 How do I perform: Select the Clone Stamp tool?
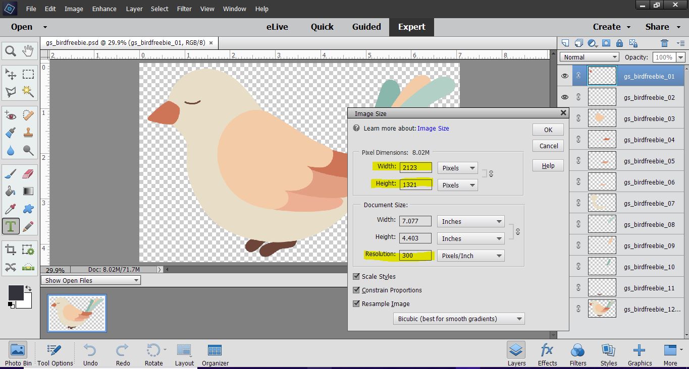pyautogui.click(x=28, y=133)
